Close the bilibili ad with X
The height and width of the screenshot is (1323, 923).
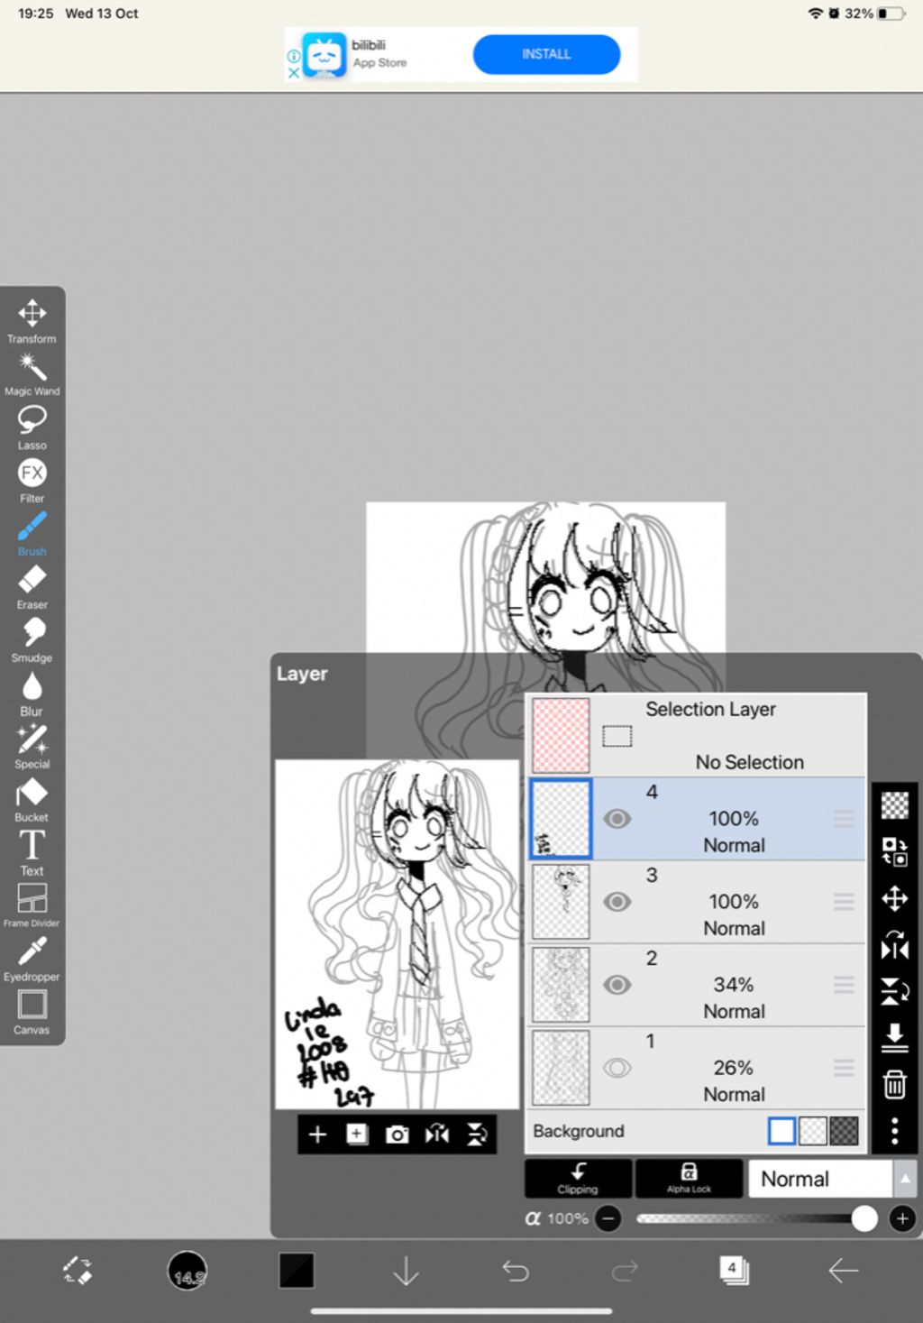tap(293, 73)
